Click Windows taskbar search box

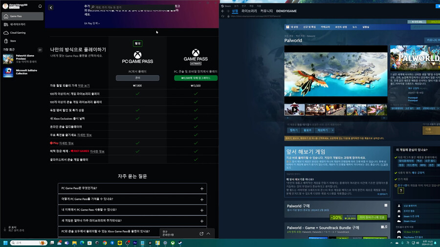pyautogui.click(x=28, y=243)
